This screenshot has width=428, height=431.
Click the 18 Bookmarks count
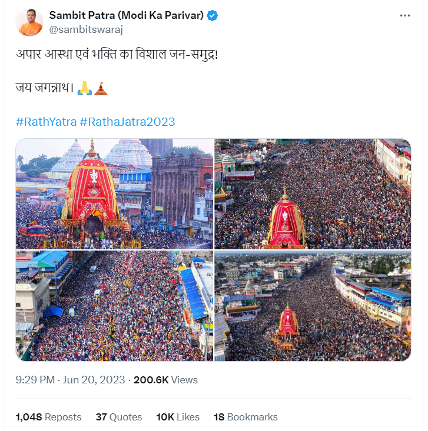pos(245,417)
